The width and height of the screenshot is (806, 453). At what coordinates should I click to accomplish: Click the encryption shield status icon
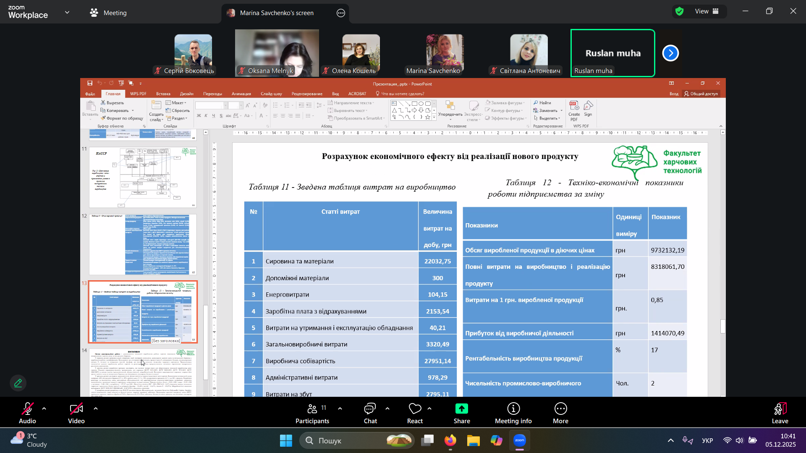(x=680, y=11)
